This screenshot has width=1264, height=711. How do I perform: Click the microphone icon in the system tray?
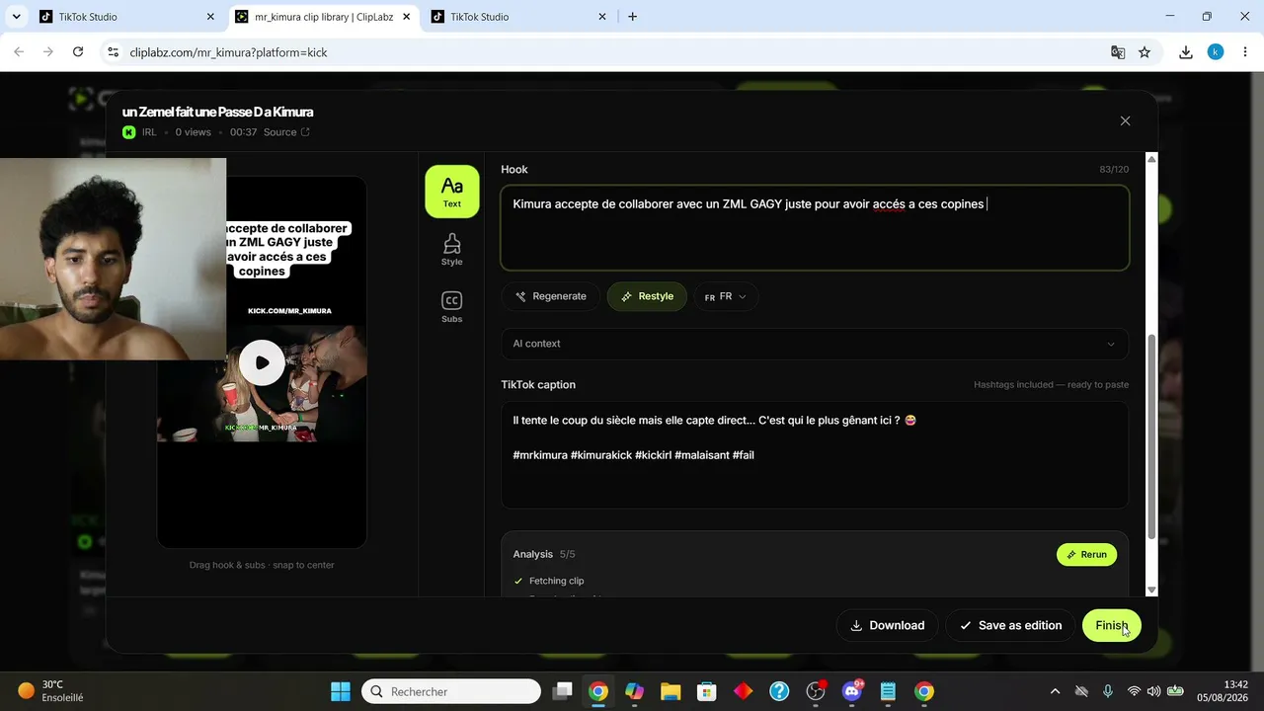coord(1108,691)
